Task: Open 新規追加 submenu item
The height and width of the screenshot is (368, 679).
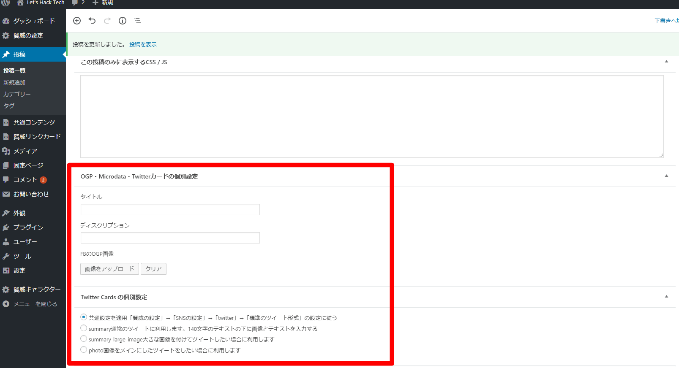Action: 14,82
